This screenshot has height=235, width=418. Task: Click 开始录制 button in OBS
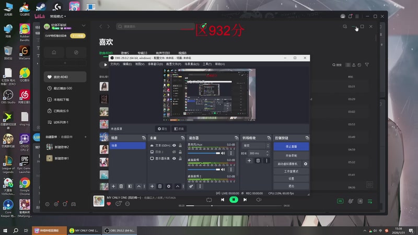[x=291, y=156]
